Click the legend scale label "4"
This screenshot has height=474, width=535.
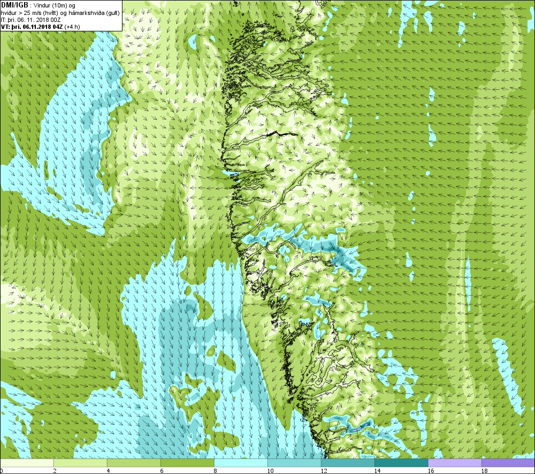click(x=109, y=471)
